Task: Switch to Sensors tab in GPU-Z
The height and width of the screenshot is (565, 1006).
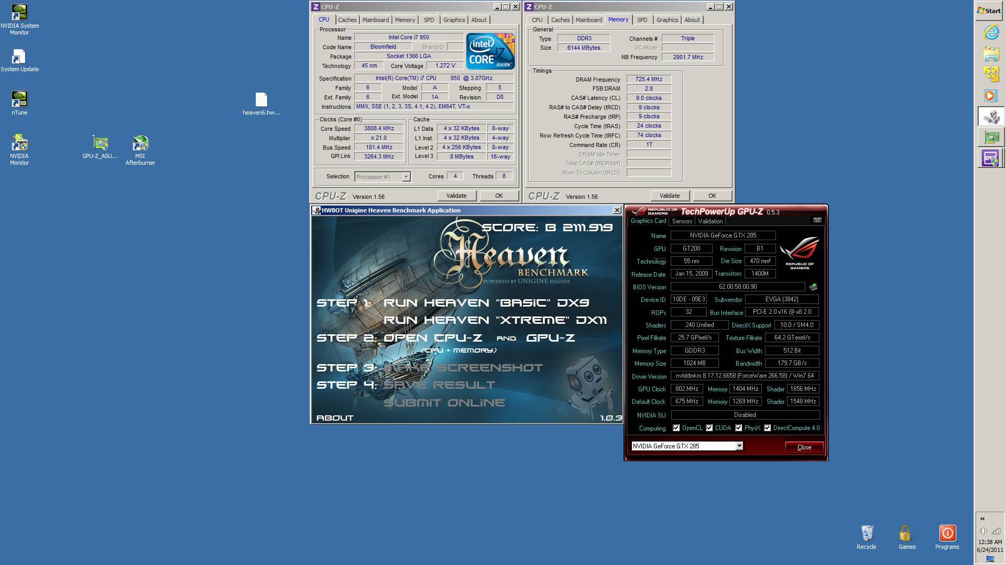Action: (x=682, y=221)
